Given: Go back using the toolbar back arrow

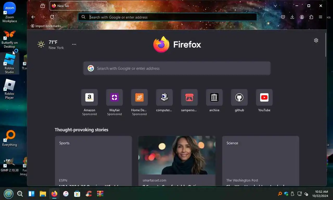Looking at the screenshot, I should (x=33, y=17).
